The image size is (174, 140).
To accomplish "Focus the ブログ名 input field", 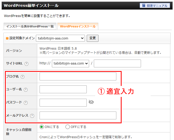I will [x=78, y=77].
